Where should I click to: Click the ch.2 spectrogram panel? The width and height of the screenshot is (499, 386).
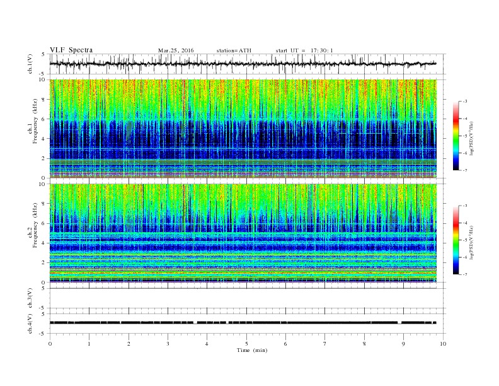pos(243,233)
